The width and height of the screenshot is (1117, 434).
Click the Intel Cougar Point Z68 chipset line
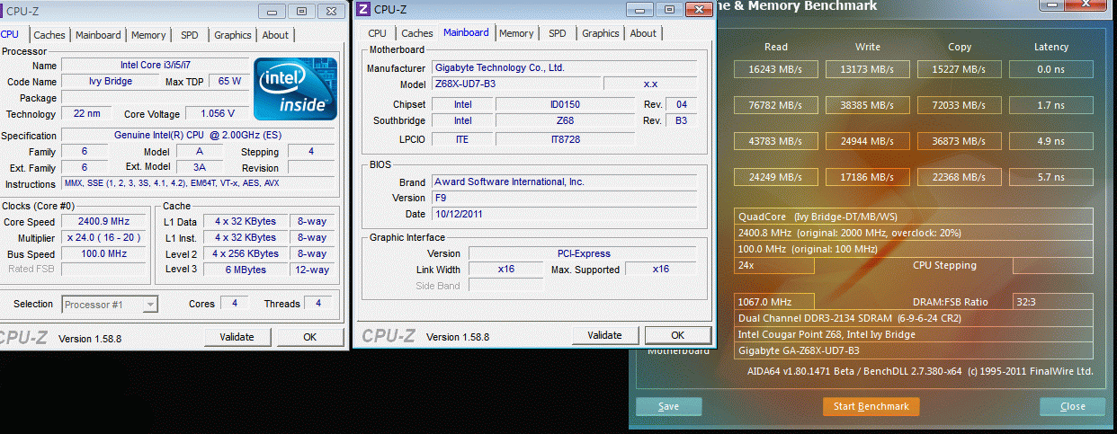pyautogui.click(x=914, y=335)
